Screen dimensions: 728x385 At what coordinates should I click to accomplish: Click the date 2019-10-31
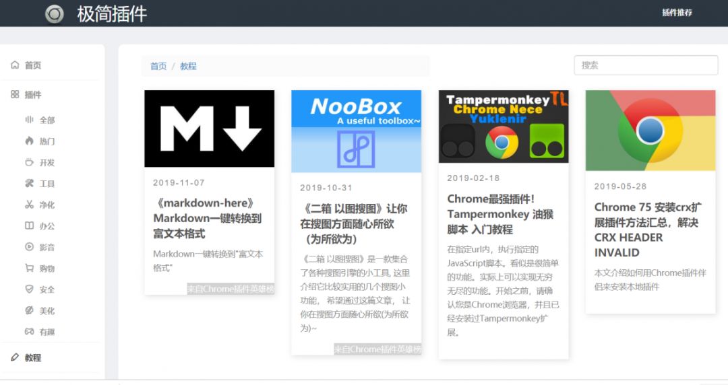pos(326,188)
